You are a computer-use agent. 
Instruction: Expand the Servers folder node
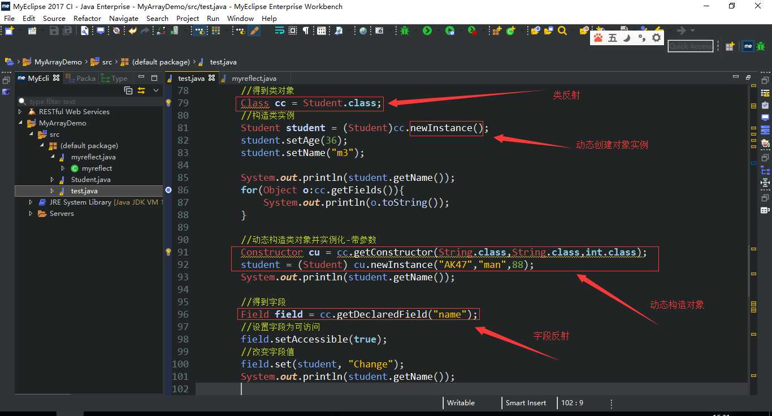[31, 214]
